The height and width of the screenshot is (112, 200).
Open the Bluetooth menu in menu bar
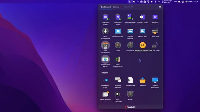(155, 2)
